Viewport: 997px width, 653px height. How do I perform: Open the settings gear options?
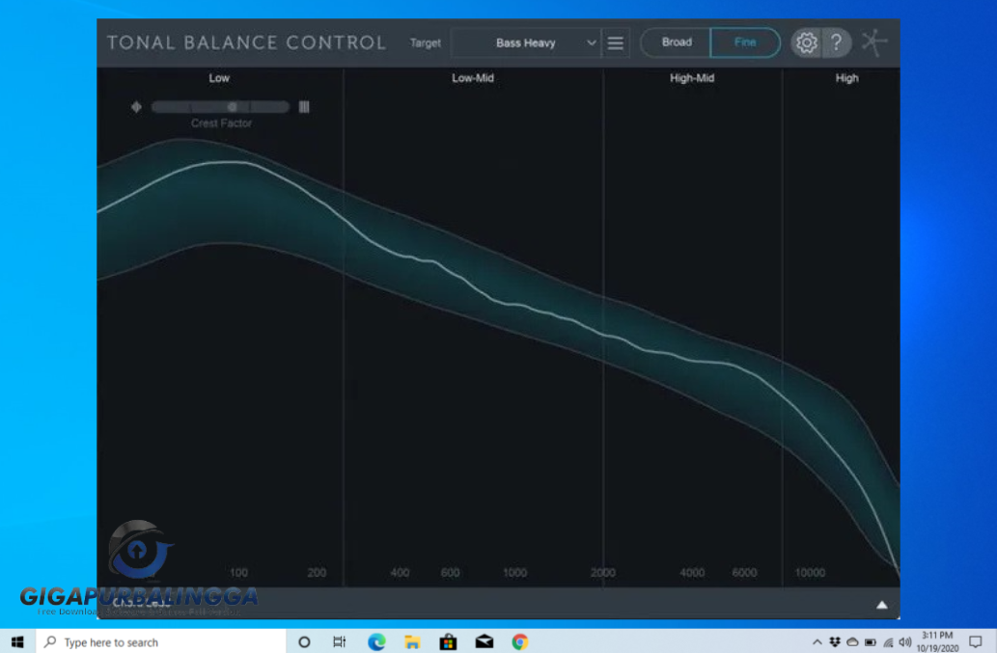tap(806, 42)
